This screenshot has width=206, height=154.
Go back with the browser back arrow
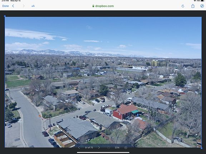13,6
